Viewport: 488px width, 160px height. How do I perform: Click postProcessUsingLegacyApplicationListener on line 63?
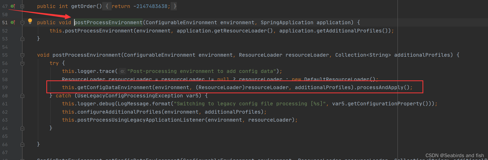pyautogui.click(x=141, y=120)
